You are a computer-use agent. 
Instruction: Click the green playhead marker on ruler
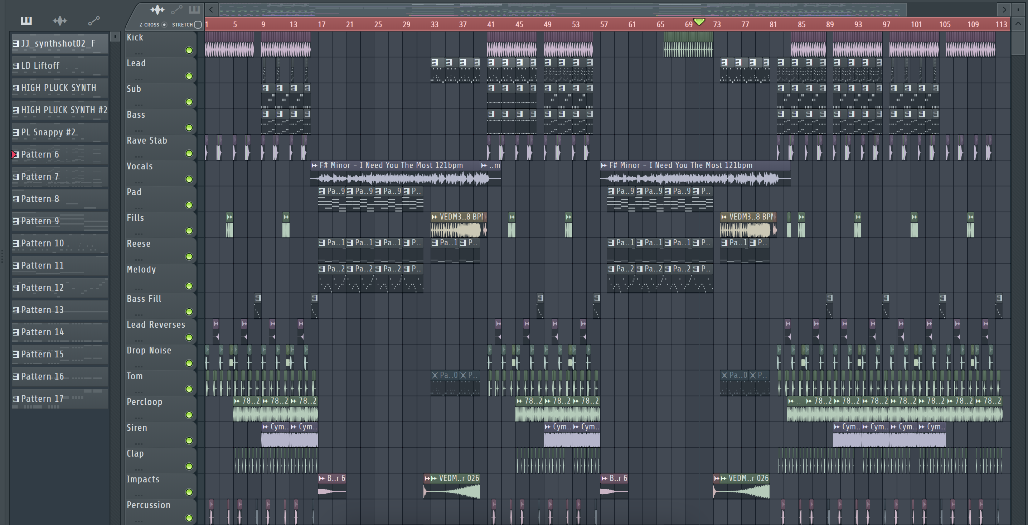pos(699,21)
